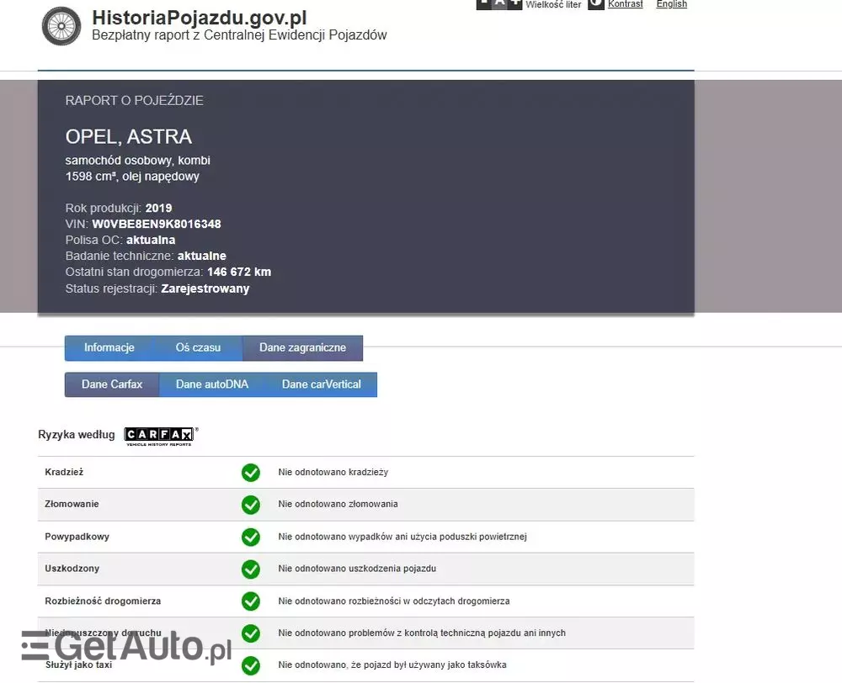Toggle the Powypadkowy green indicator

[250, 537]
